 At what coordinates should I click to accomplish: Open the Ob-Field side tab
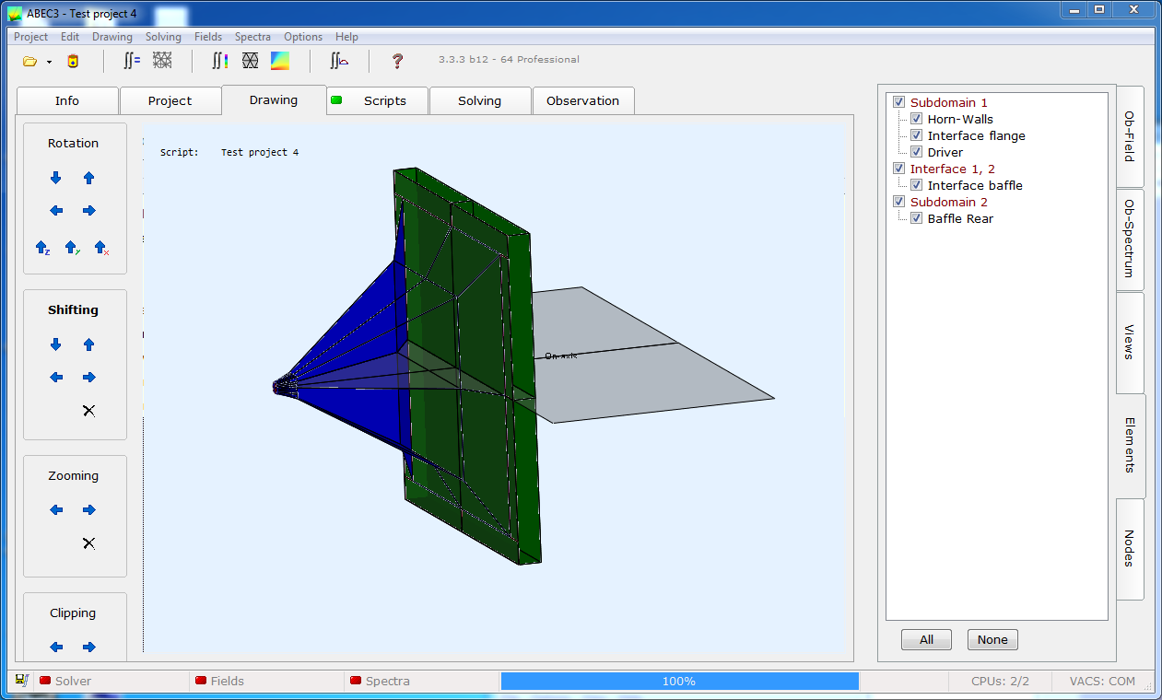(1130, 136)
